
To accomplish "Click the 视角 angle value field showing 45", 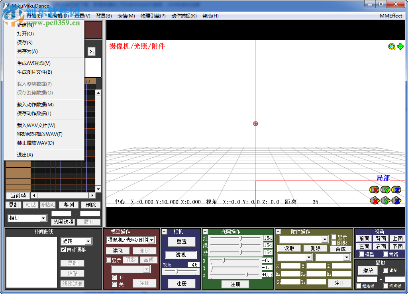I will tap(193, 265).
